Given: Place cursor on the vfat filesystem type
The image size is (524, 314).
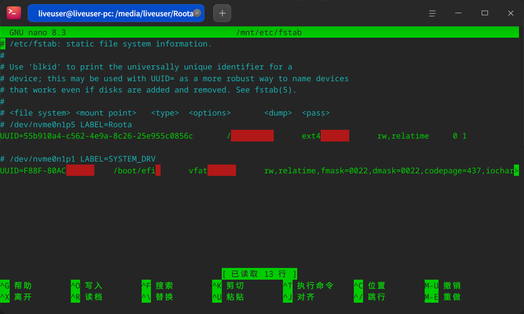Looking at the screenshot, I should [x=198, y=170].
